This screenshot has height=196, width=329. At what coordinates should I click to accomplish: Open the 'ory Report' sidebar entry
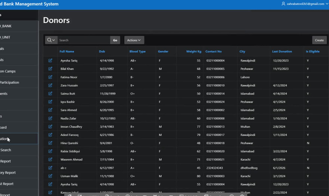(19, 173)
